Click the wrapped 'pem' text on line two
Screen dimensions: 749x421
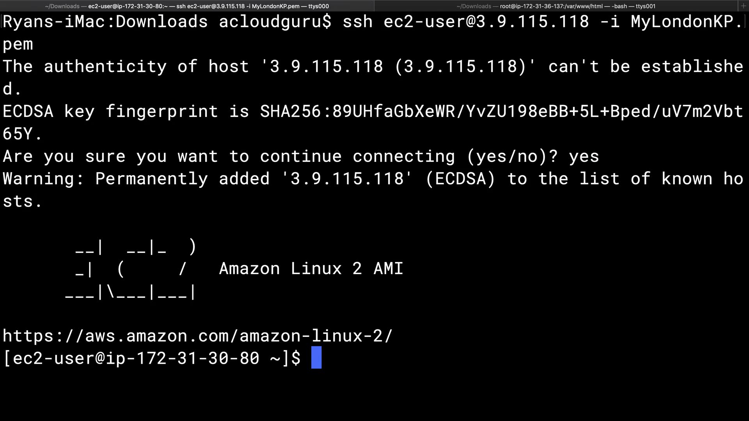(x=18, y=44)
